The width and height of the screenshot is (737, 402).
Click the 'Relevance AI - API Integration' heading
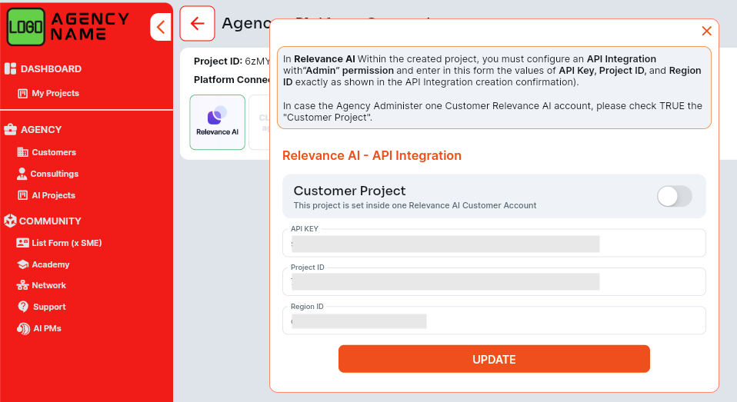[372, 155]
